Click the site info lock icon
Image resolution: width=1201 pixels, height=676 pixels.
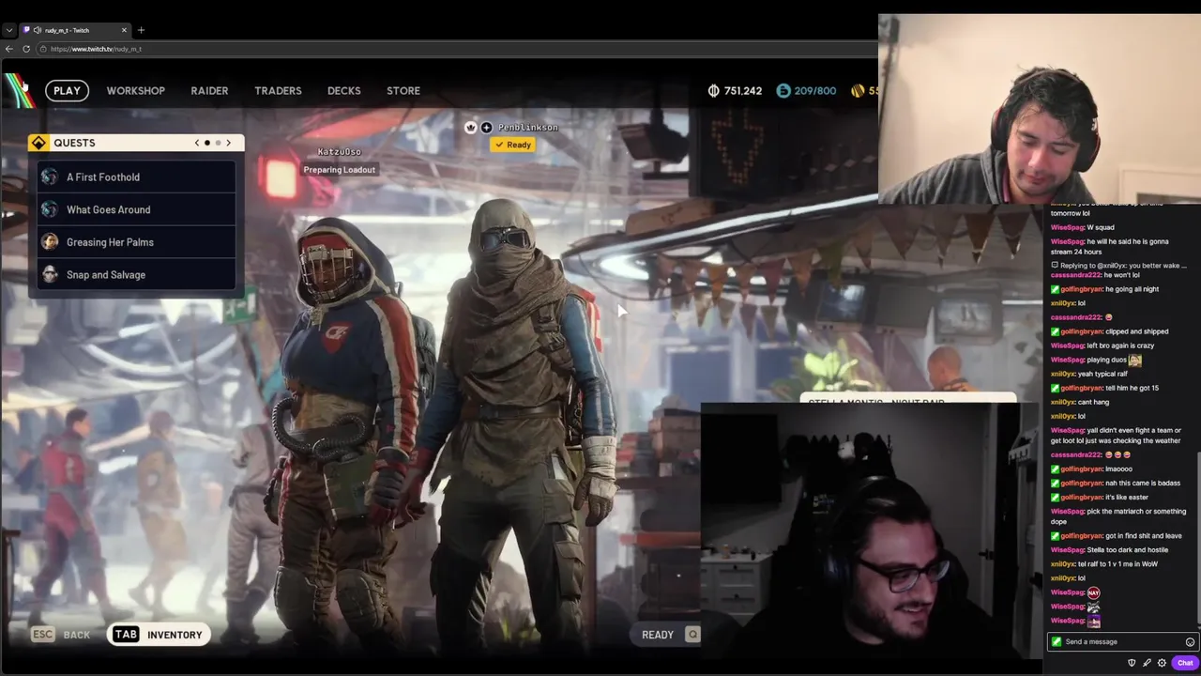(43, 49)
